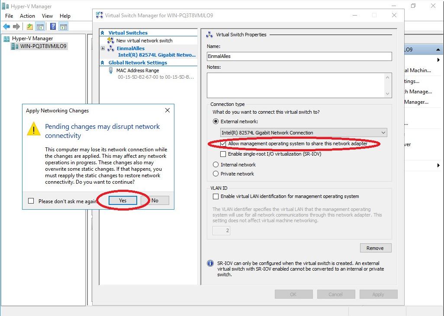Open the View menu
This screenshot has width=444, height=316.
click(47, 16)
